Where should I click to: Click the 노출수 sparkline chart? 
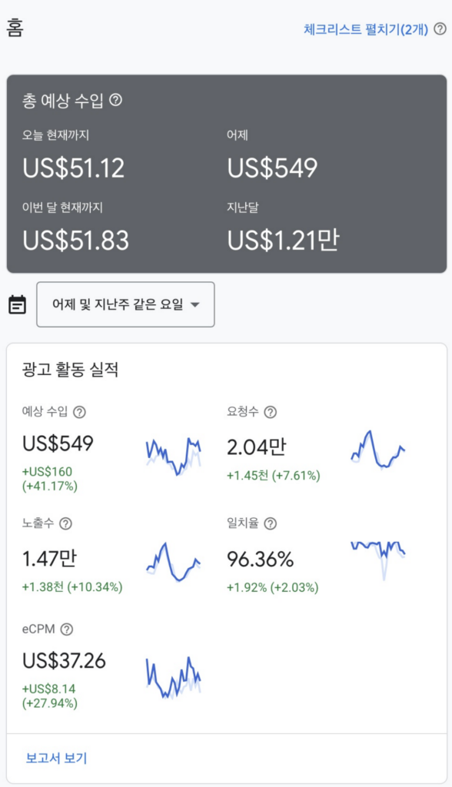point(173,562)
